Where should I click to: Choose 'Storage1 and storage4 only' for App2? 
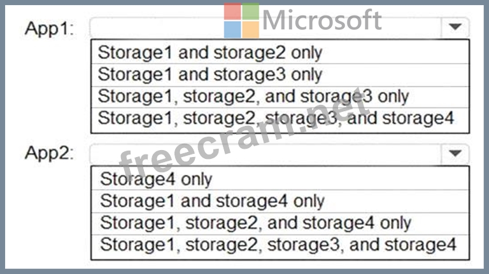click(280, 201)
